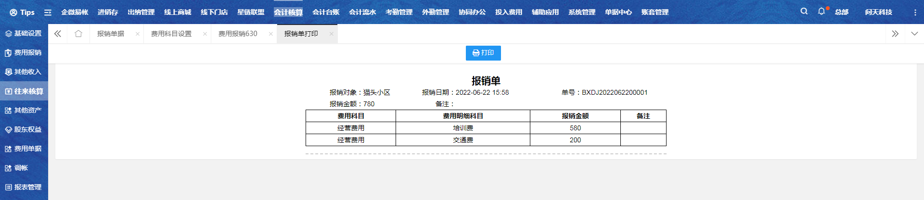Open 其他资产 in the sidebar
Viewport: 924px width, 200px height.
click(x=24, y=110)
